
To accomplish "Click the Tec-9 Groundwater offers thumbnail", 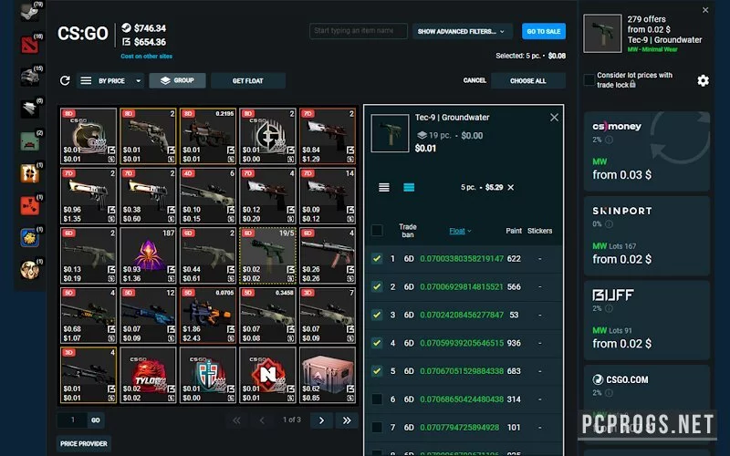I will 602,34.
